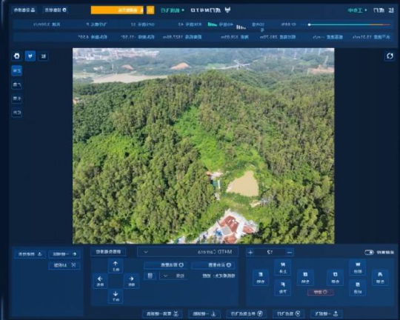
Task: Click the W key forward control button
Action: pos(357,267)
